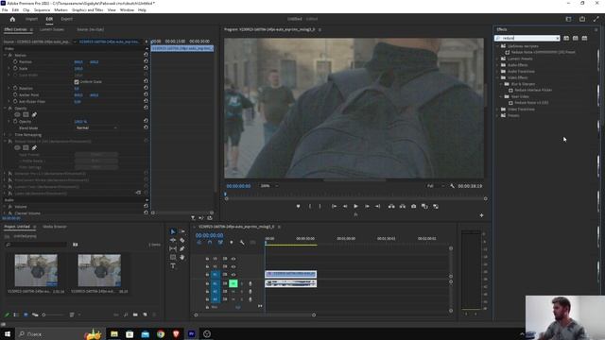This screenshot has width=605, height=340.
Task: Expand Audio Effects folder in Effects panel
Action: (x=498, y=65)
